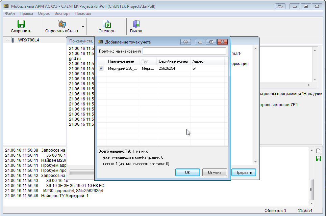This screenshot has height=216, width=326.
Task: Open the Помощь menu
Action: click(x=83, y=13)
